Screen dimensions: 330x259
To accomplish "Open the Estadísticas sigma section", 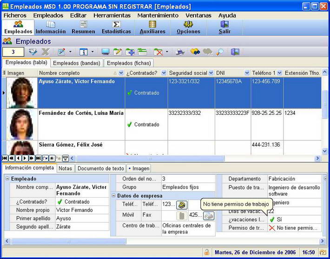I will click(x=116, y=27).
